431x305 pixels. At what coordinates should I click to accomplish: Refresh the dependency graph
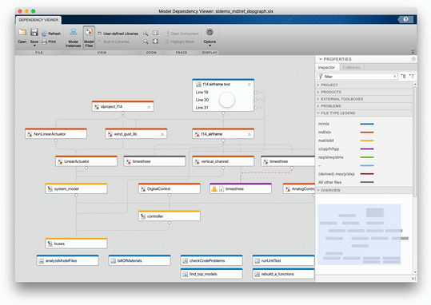[51, 34]
